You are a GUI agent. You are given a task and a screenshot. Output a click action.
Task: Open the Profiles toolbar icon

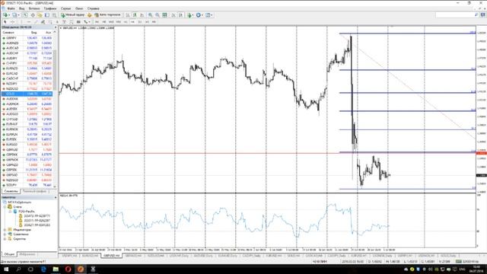(14, 15)
